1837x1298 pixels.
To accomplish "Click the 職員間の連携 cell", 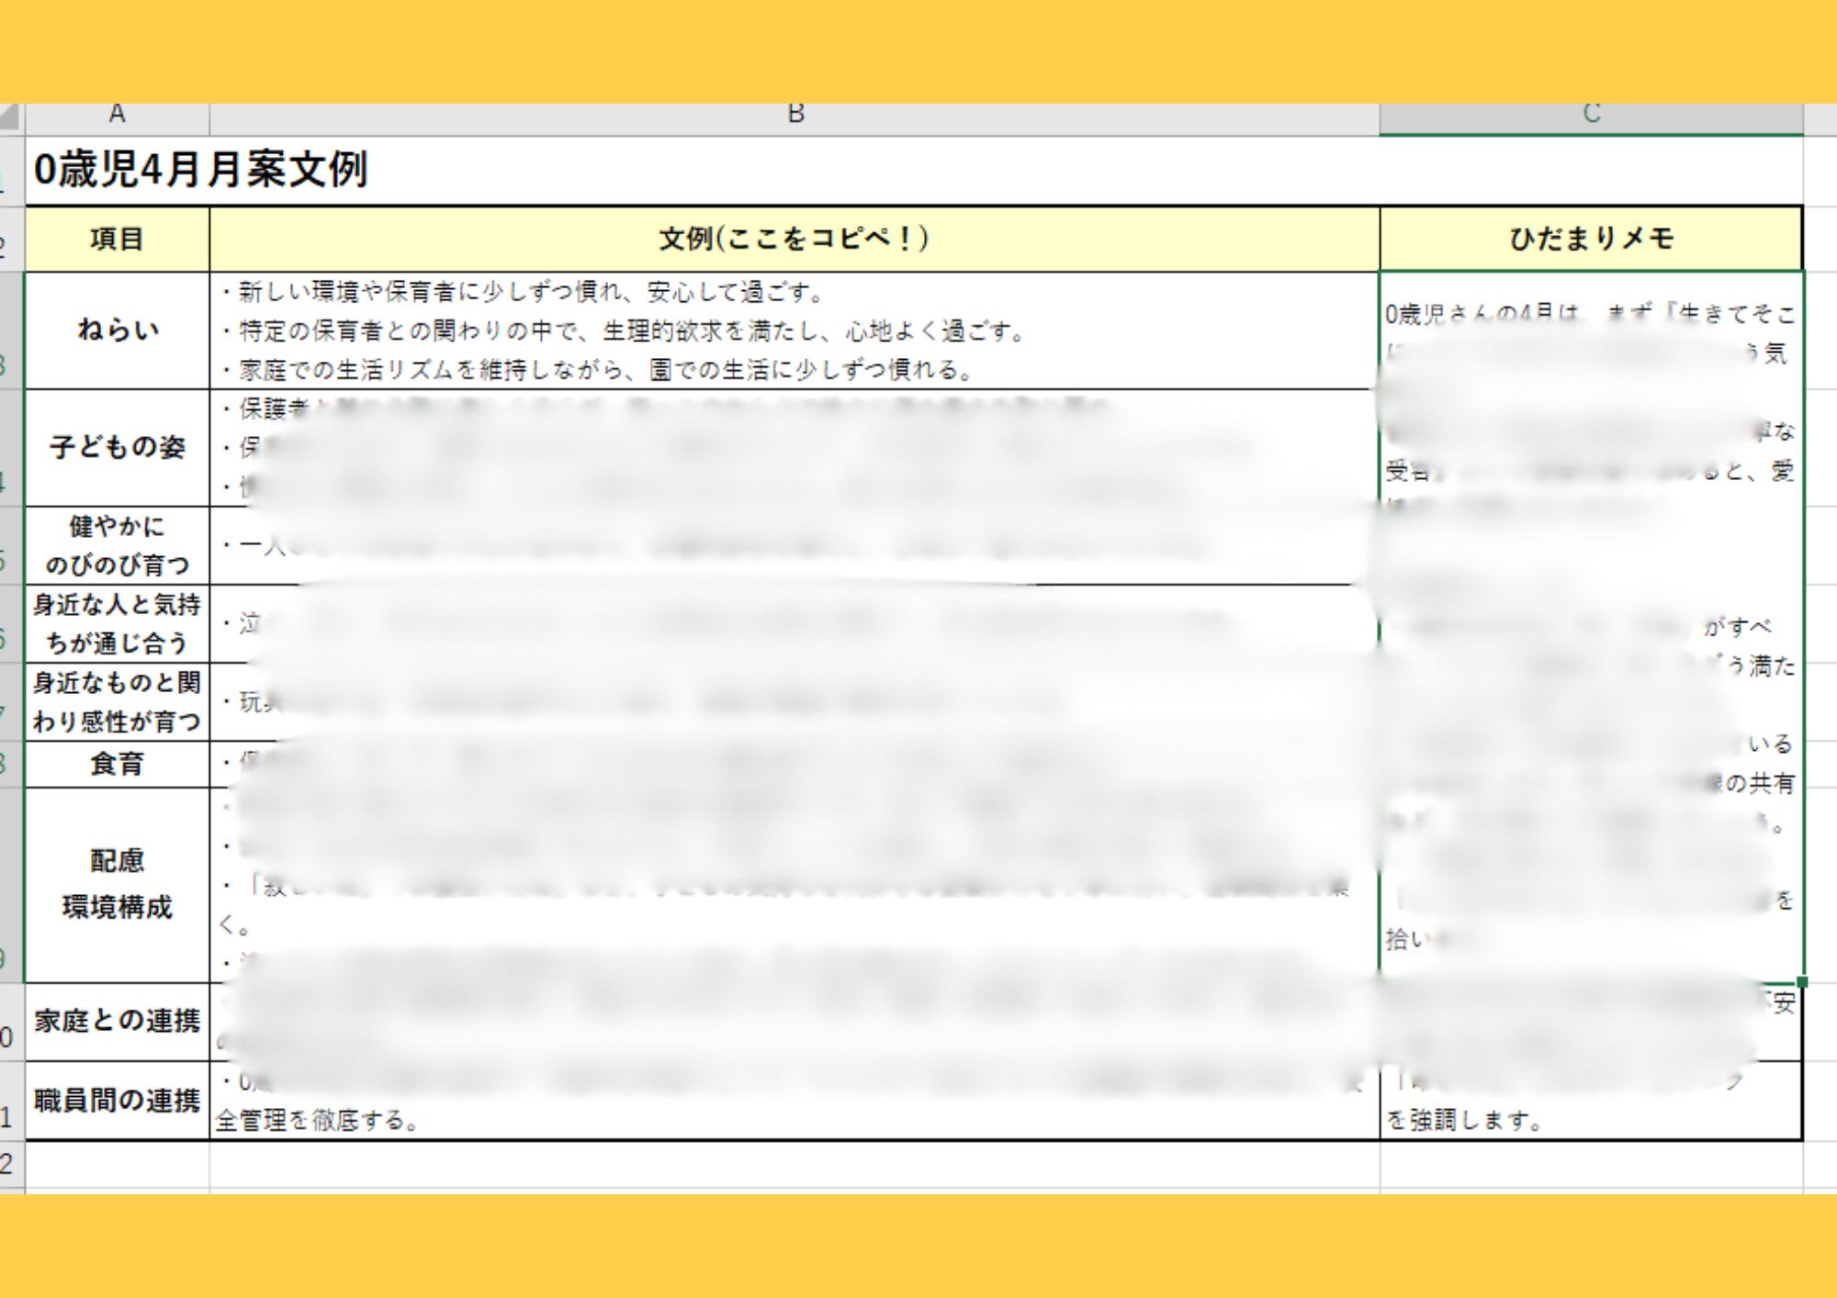I will [x=117, y=1101].
